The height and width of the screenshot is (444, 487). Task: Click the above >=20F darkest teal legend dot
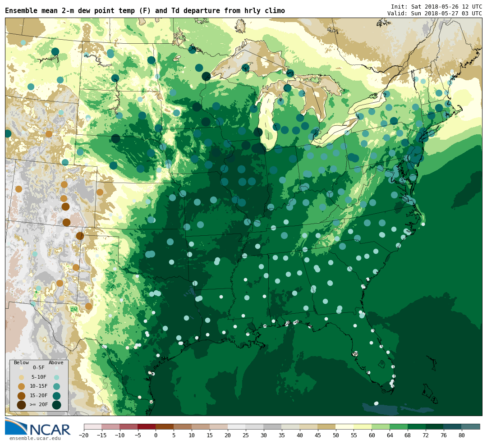(56, 405)
